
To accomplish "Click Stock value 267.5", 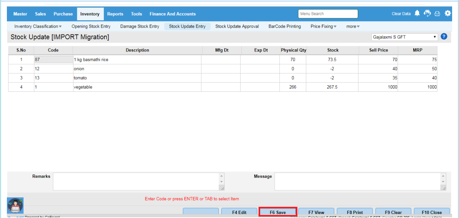I will pyautogui.click(x=333, y=87).
